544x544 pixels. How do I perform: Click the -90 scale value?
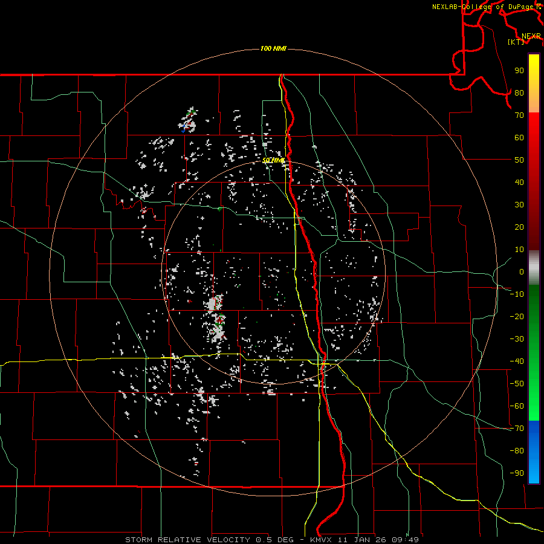[x=517, y=473]
